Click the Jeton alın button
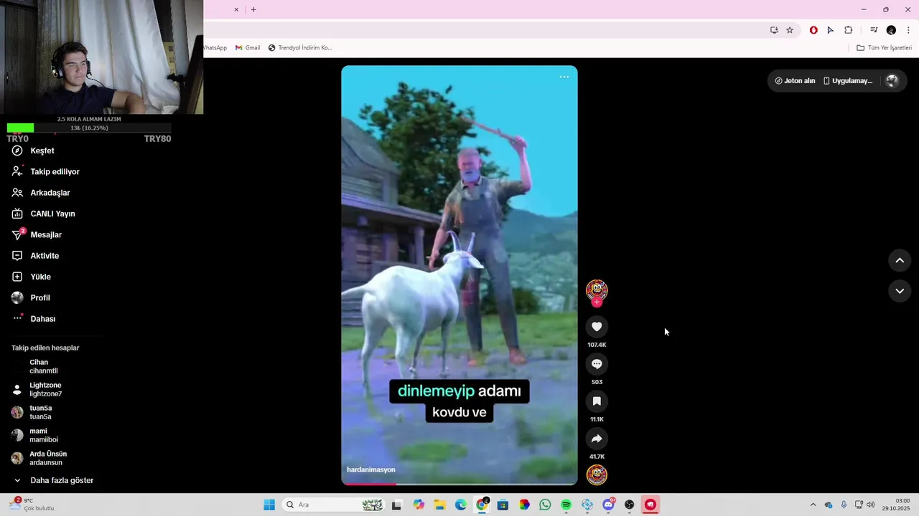Image resolution: width=919 pixels, height=516 pixels. [x=795, y=81]
